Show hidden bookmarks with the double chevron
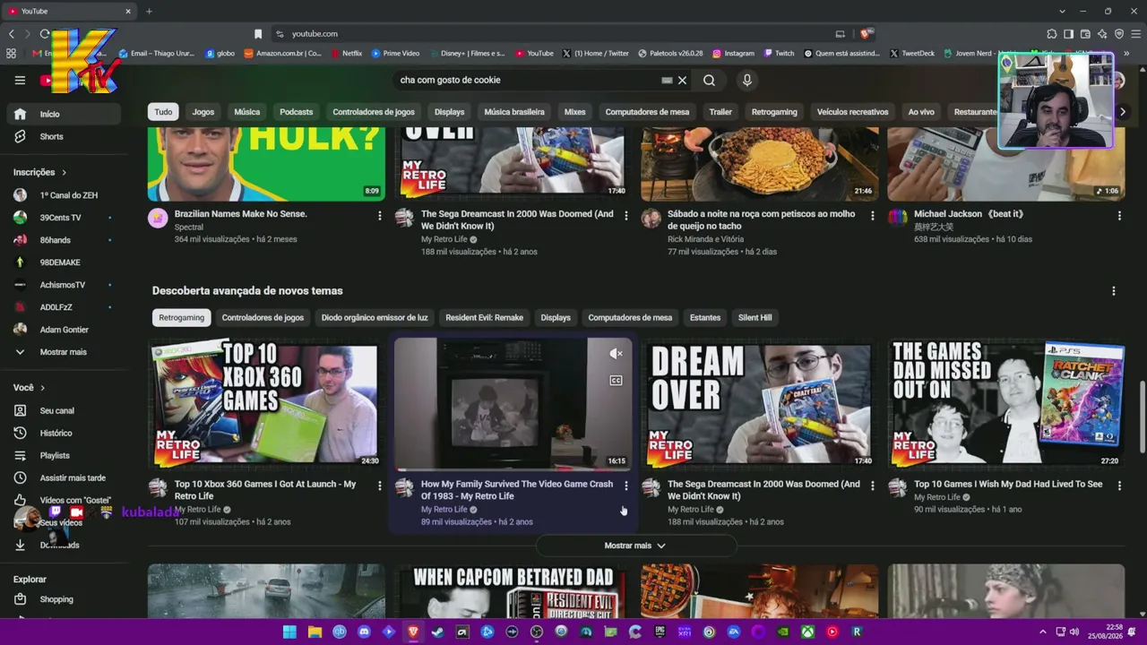This screenshot has height=645, width=1147. [x=1127, y=54]
